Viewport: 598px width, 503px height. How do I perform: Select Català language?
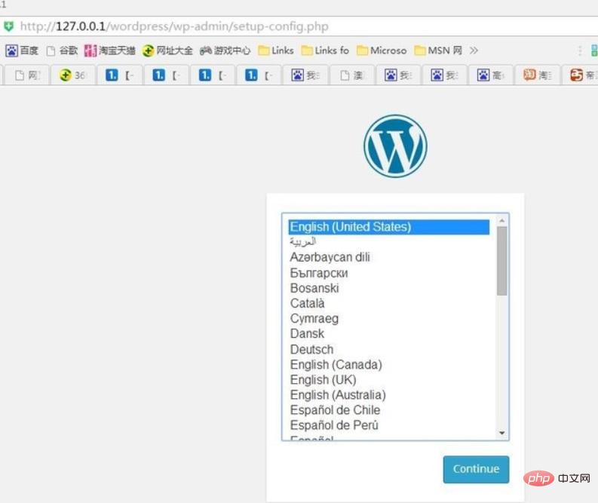(389, 303)
